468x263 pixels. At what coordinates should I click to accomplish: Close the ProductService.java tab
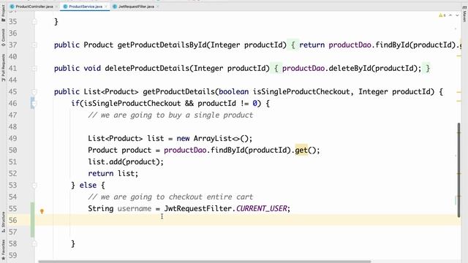pyautogui.click(x=106, y=7)
